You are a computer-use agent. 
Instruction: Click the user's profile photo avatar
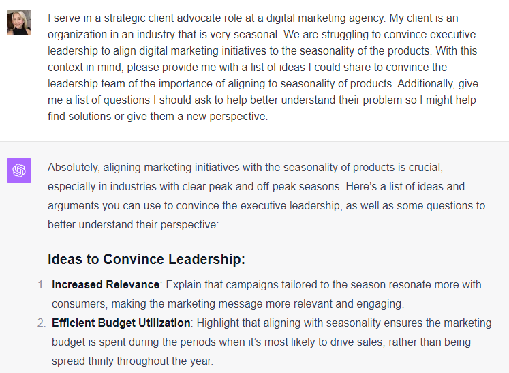(x=18, y=23)
